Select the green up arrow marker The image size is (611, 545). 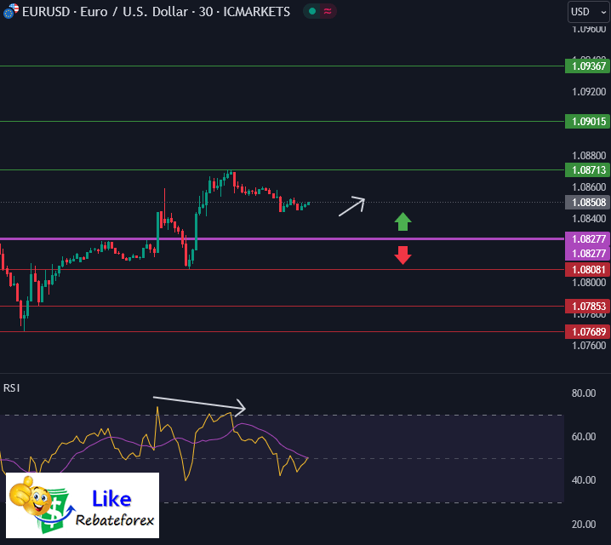point(403,222)
